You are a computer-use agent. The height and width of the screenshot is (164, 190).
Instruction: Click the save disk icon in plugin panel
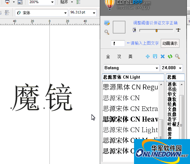[155, 56]
